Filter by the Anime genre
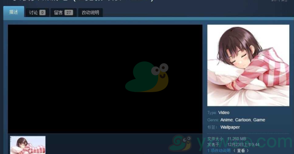 tap(226, 120)
